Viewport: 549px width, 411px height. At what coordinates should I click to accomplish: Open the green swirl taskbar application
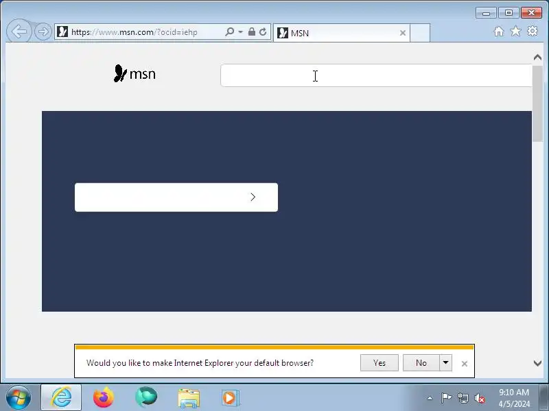(x=146, y=398)
